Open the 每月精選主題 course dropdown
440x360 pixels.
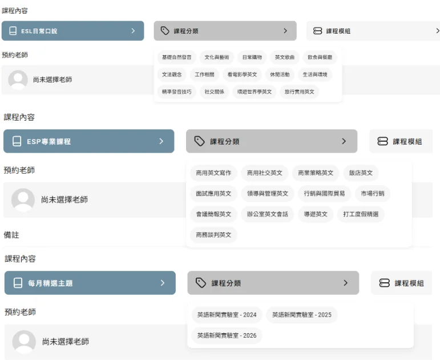(90, 283)
